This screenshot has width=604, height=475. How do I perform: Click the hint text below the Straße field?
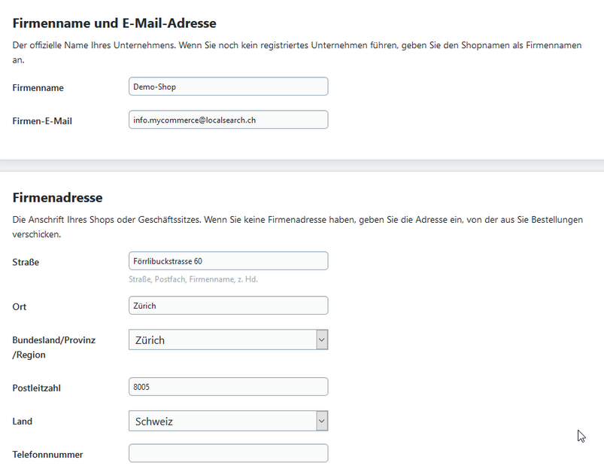[193, 279]
